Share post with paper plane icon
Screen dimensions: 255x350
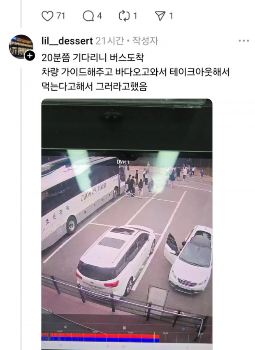[160, 16]
